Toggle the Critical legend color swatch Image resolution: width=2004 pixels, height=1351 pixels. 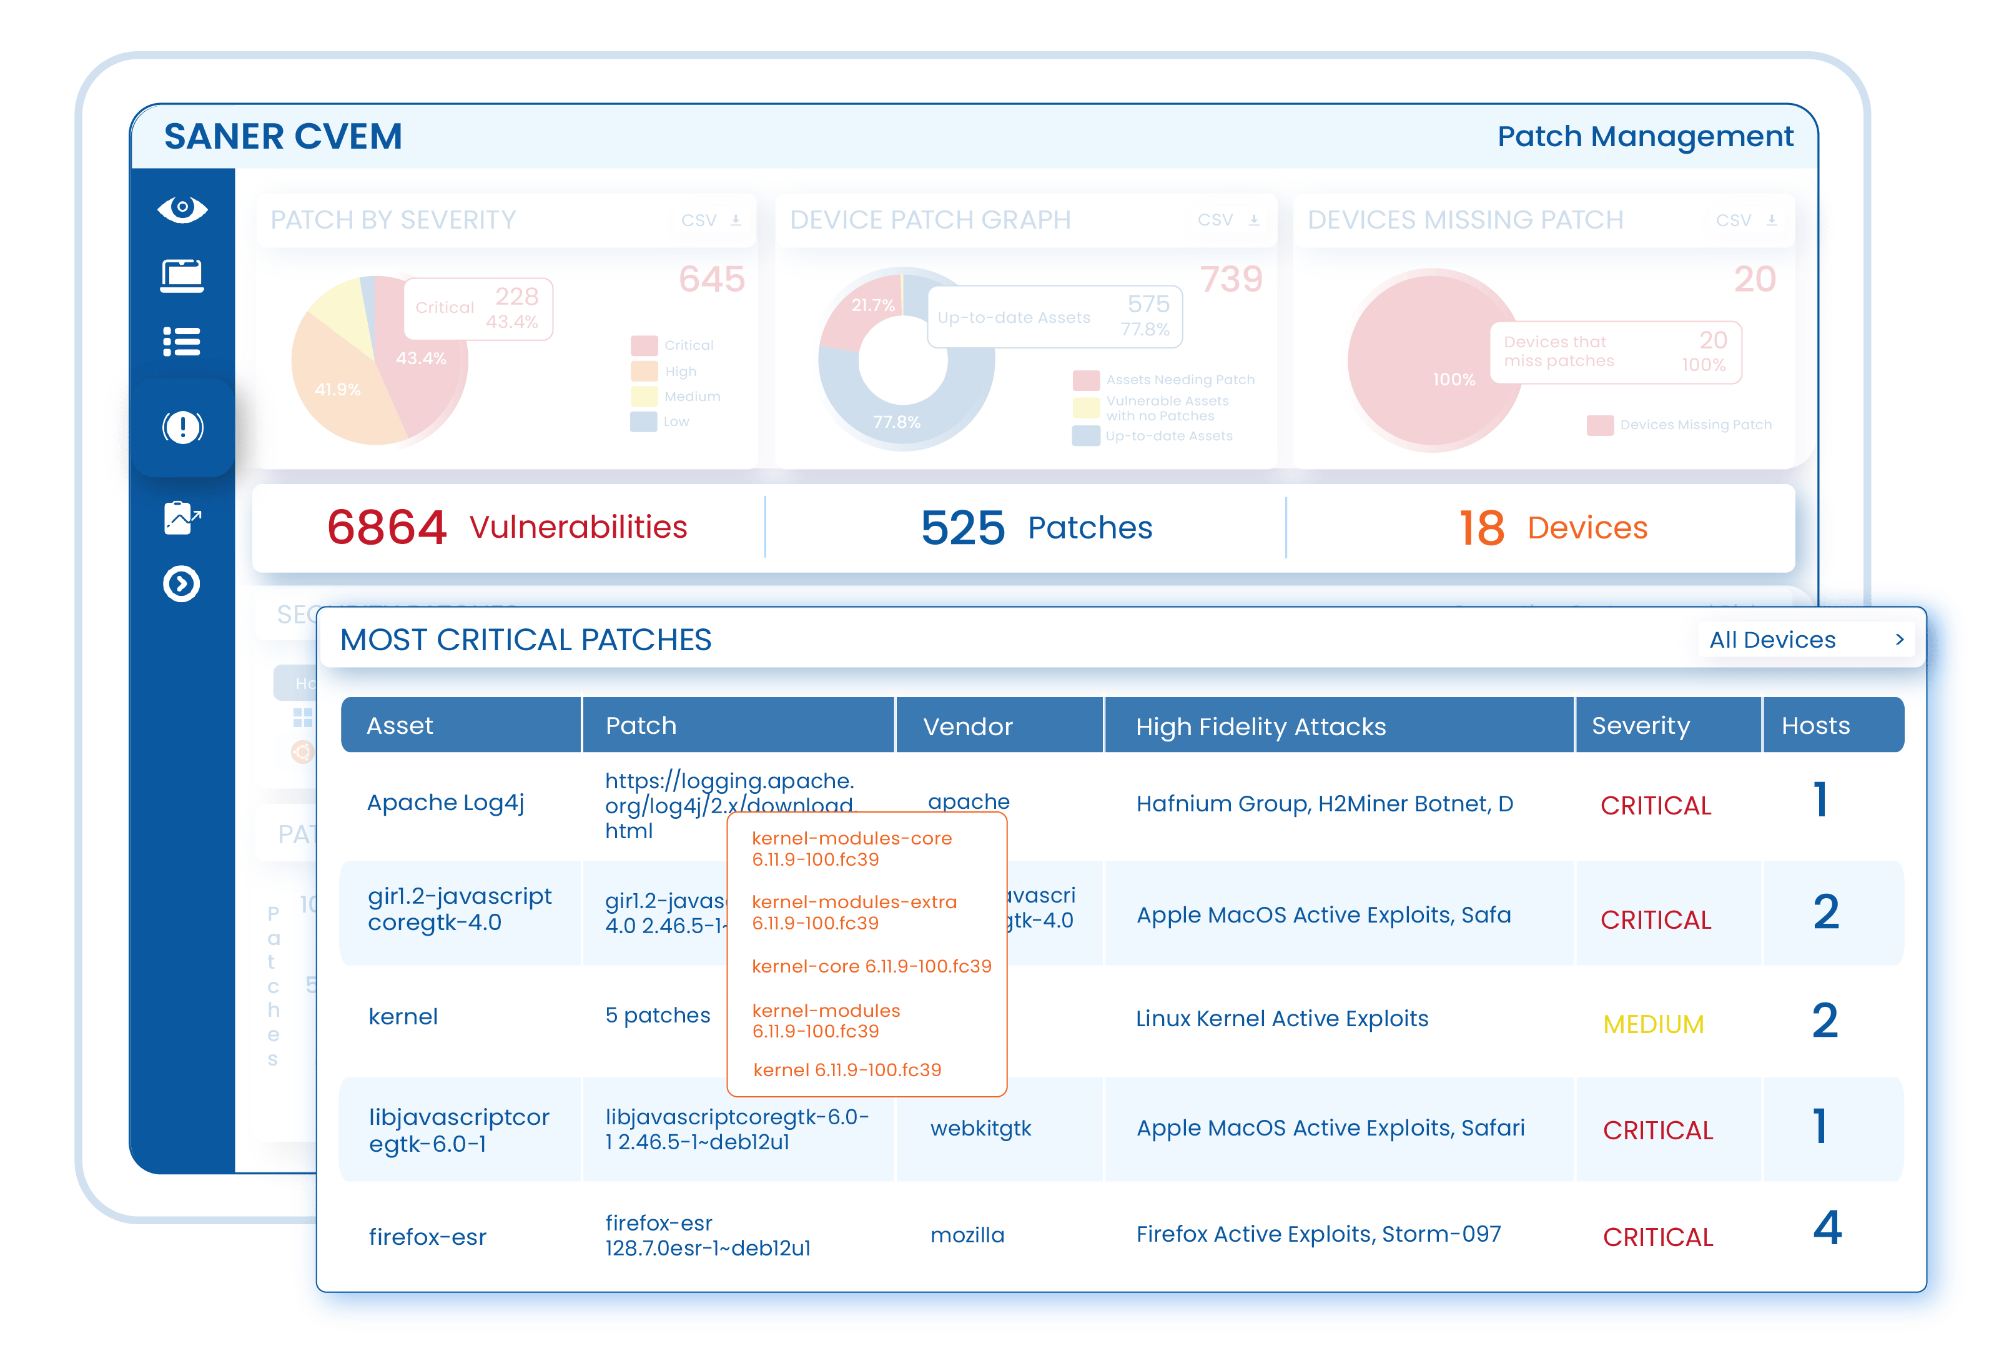click(644, 345)
